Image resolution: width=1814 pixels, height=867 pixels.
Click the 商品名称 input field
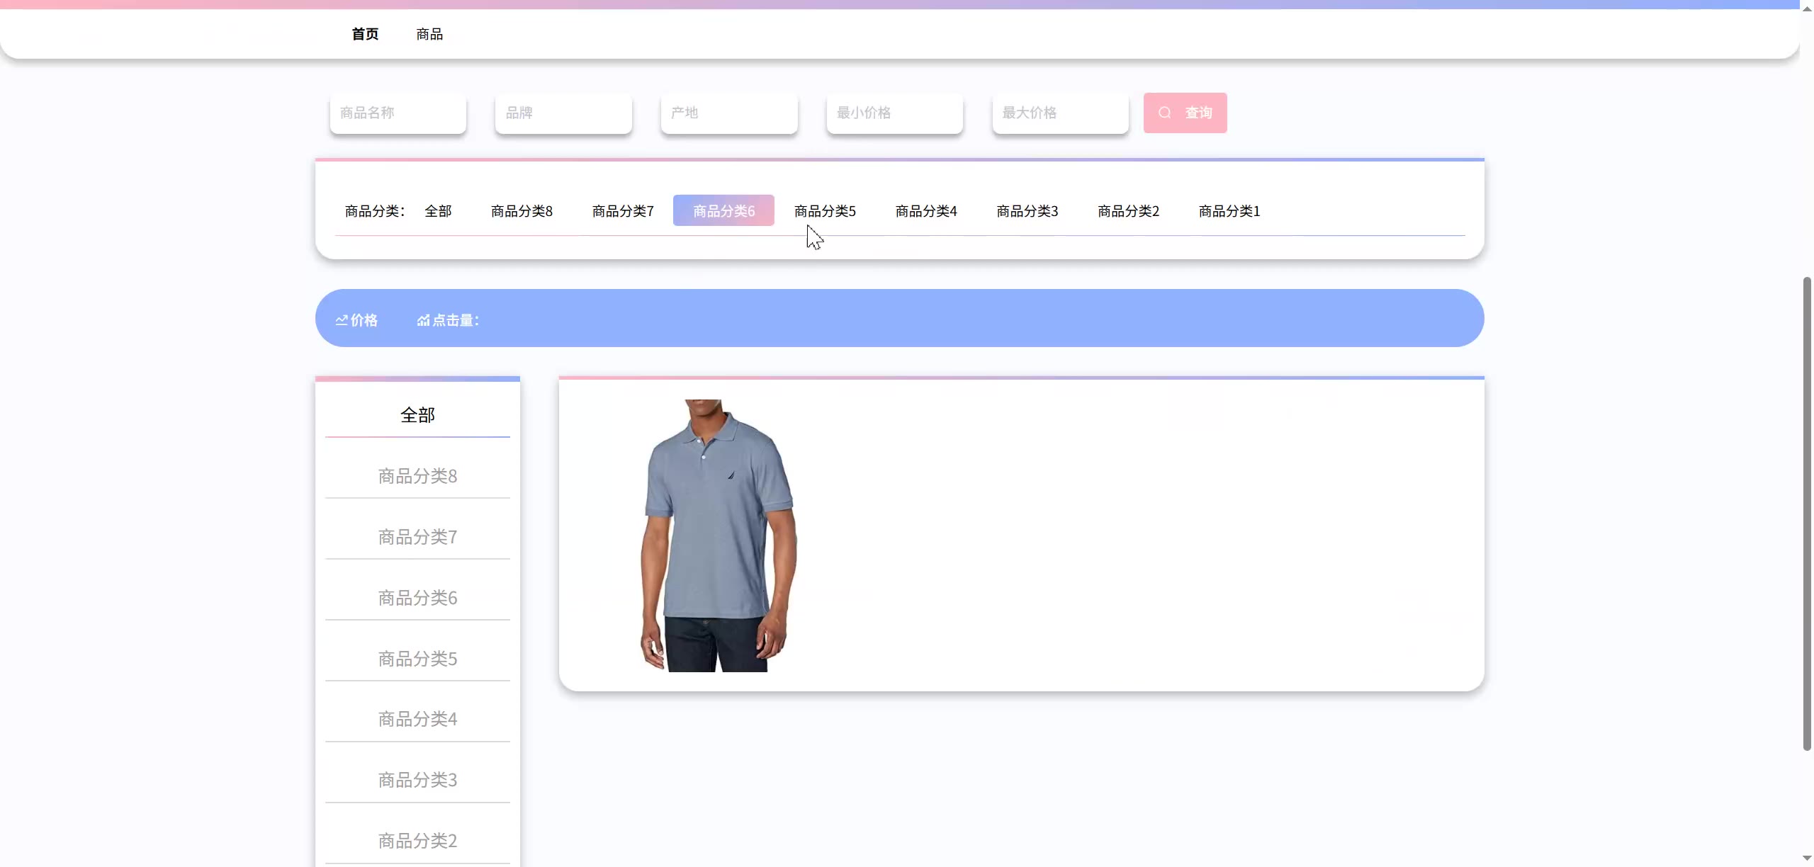(x=398, y=113)
